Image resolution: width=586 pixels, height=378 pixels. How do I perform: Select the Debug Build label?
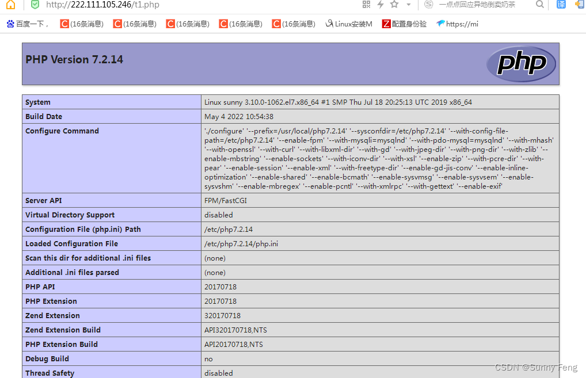(x=47, y=359)
